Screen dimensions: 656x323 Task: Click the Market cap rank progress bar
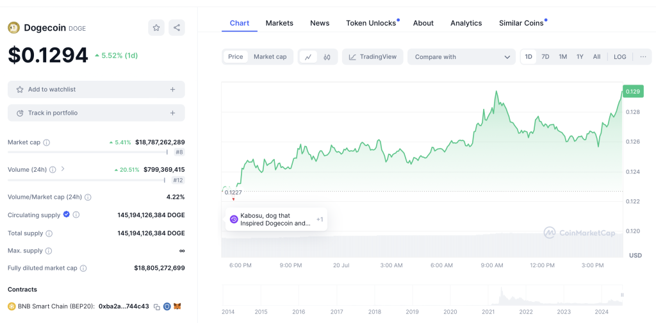pos(88,153)
